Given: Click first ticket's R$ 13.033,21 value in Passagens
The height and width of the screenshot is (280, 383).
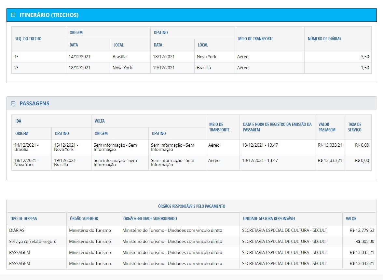Looking at the screenshot, I should [x=330, y=145].
